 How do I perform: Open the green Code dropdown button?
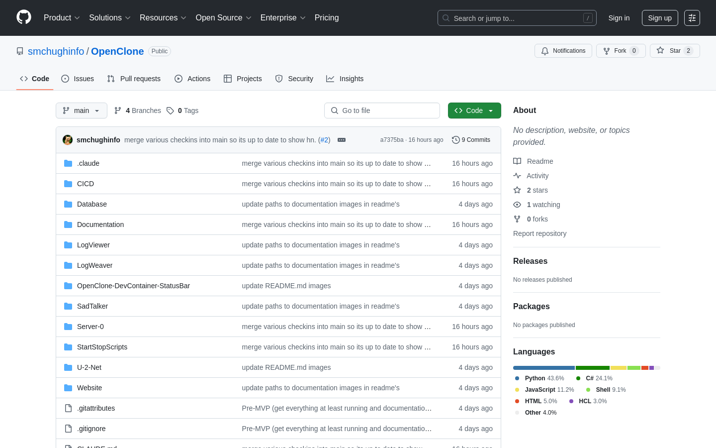click(x=474, y=111)
